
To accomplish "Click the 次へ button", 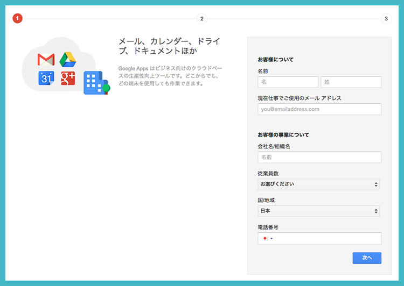I will coord(367,258).
